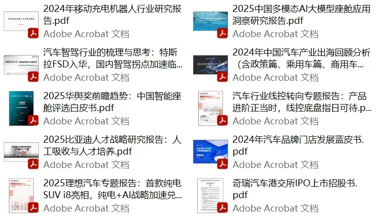
Task: Click Adobe Acrobat 文档 label under 奇瑞汽车 file
Action: point(276,208)
